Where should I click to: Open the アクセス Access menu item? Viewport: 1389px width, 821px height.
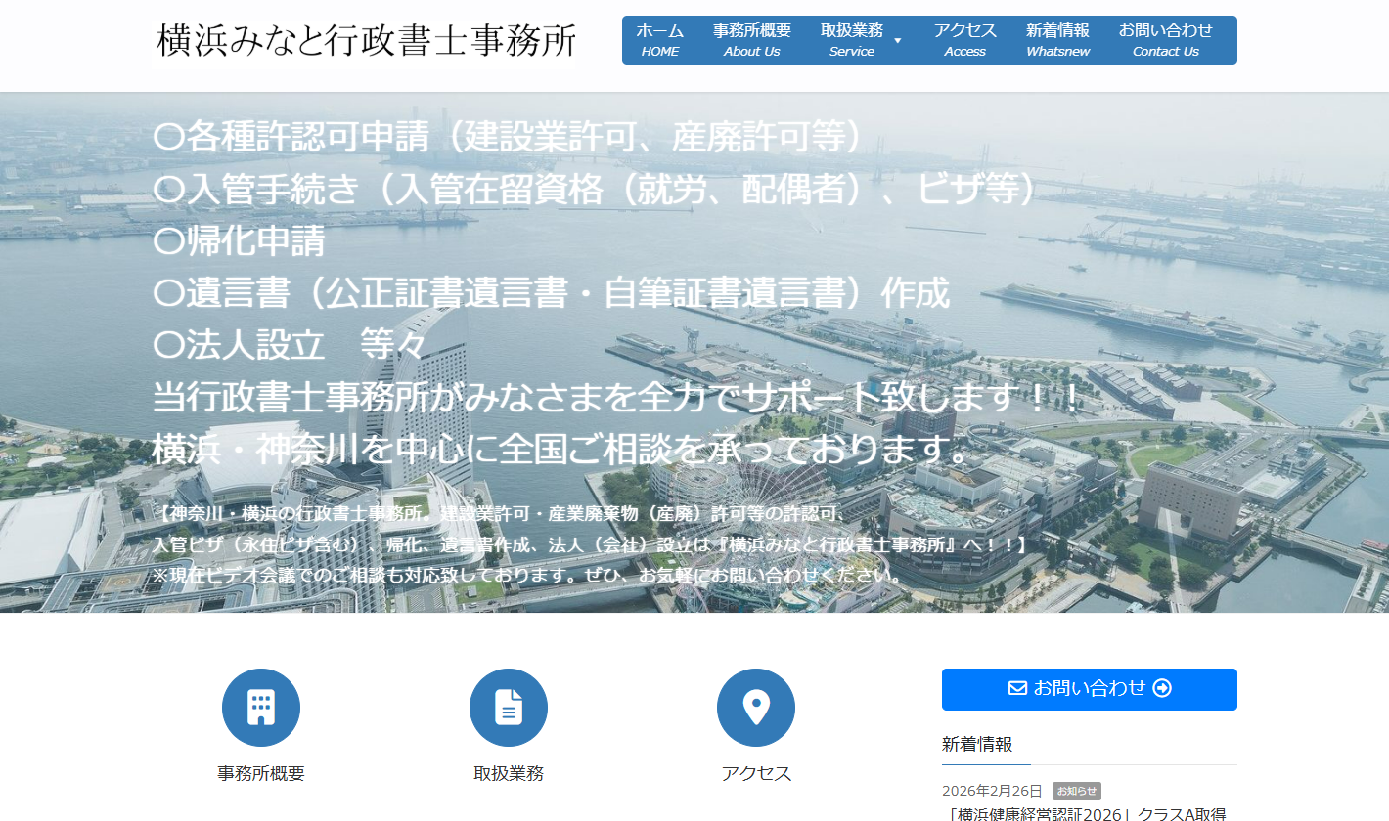coord(964,40)
